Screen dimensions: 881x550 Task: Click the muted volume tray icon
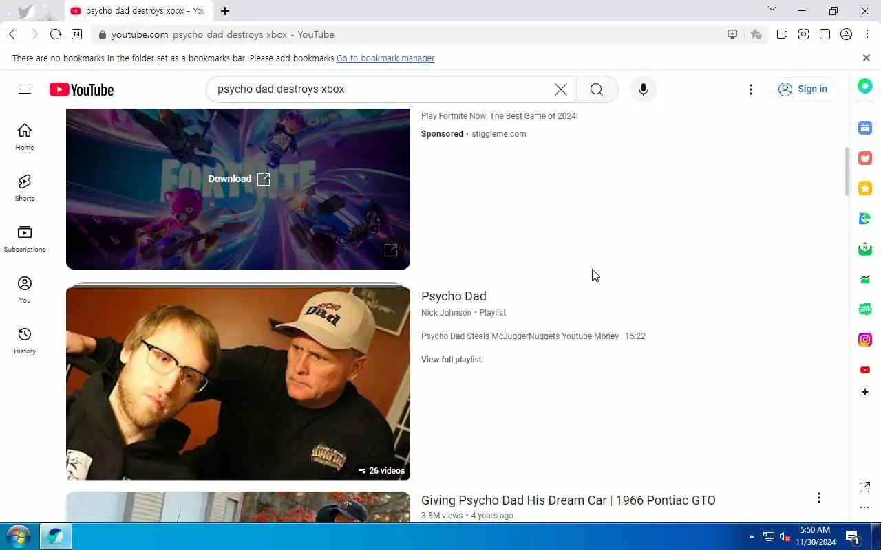tap(785, 536)
